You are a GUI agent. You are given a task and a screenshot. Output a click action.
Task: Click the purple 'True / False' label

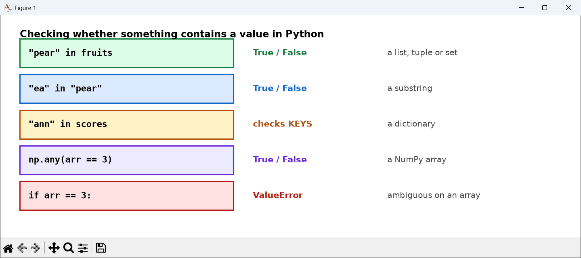coord(280,159)
